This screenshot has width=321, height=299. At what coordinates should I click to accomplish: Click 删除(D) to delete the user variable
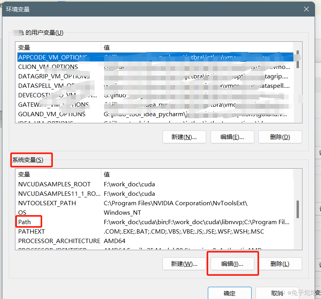pos(280,137)
